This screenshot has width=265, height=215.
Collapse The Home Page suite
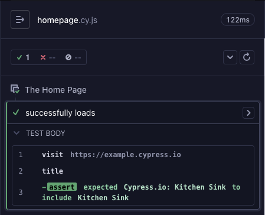(x=56, y=90)
